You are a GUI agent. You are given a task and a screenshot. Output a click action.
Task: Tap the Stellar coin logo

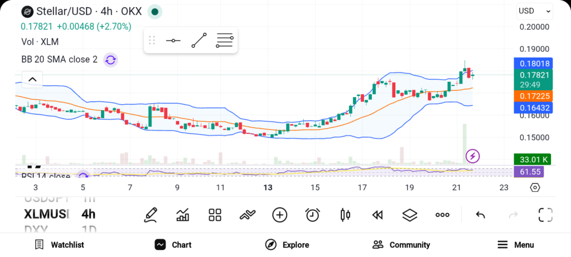[27, 12]
